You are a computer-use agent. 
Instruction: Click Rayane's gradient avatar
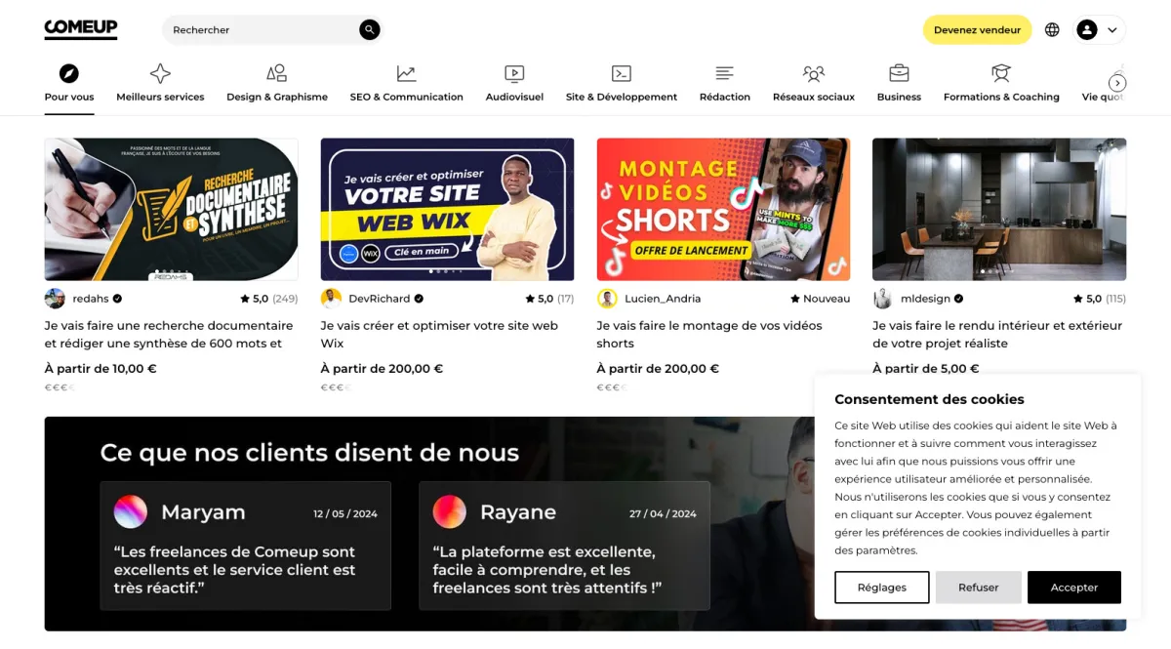click(x=450, y=511)
